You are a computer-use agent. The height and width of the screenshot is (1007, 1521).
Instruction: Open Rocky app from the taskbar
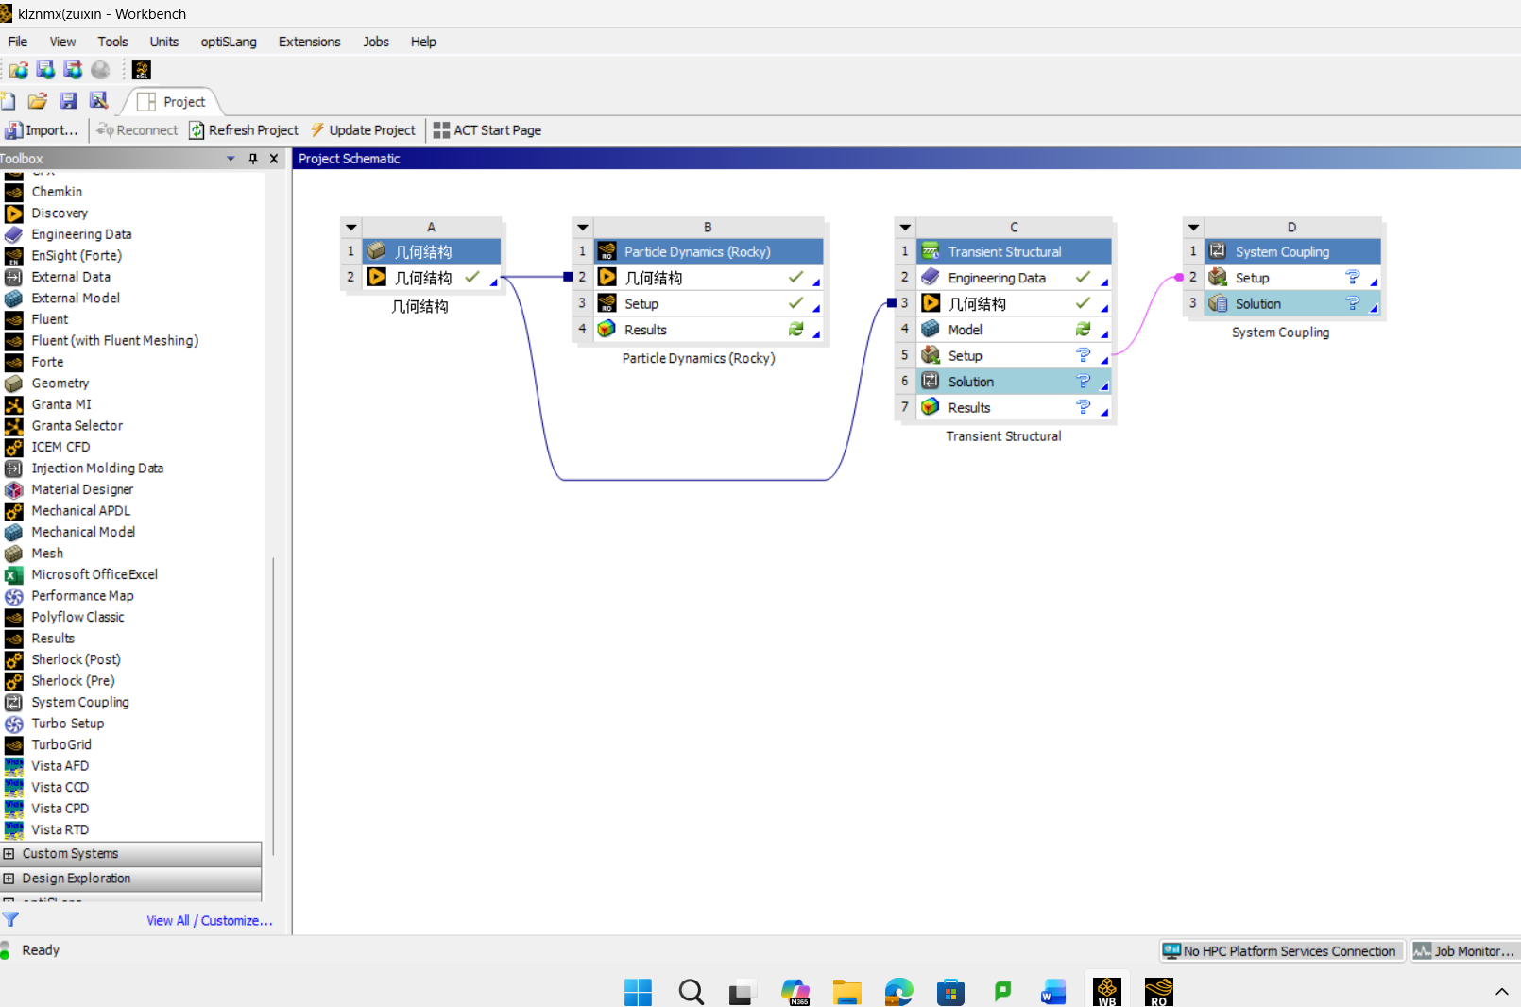[x=1158, y=991]
